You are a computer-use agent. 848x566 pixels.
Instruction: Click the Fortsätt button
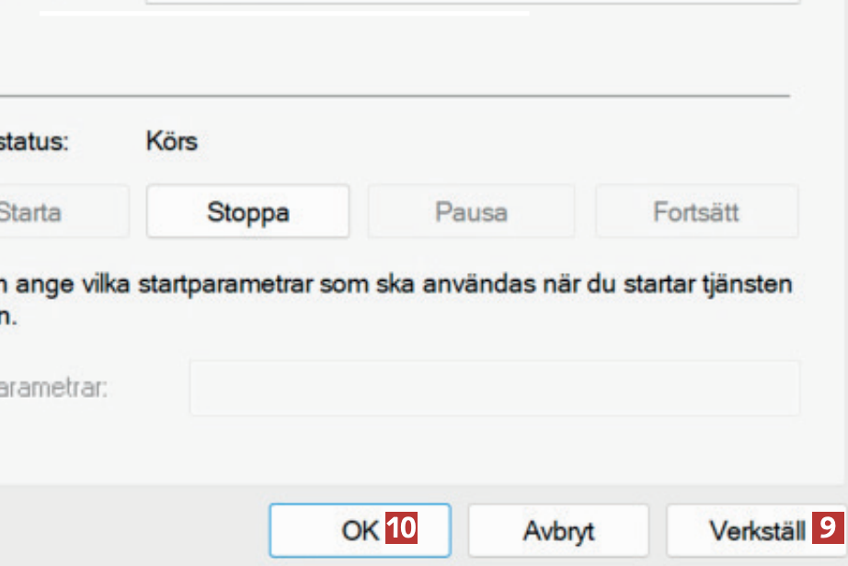click(695, 212)
